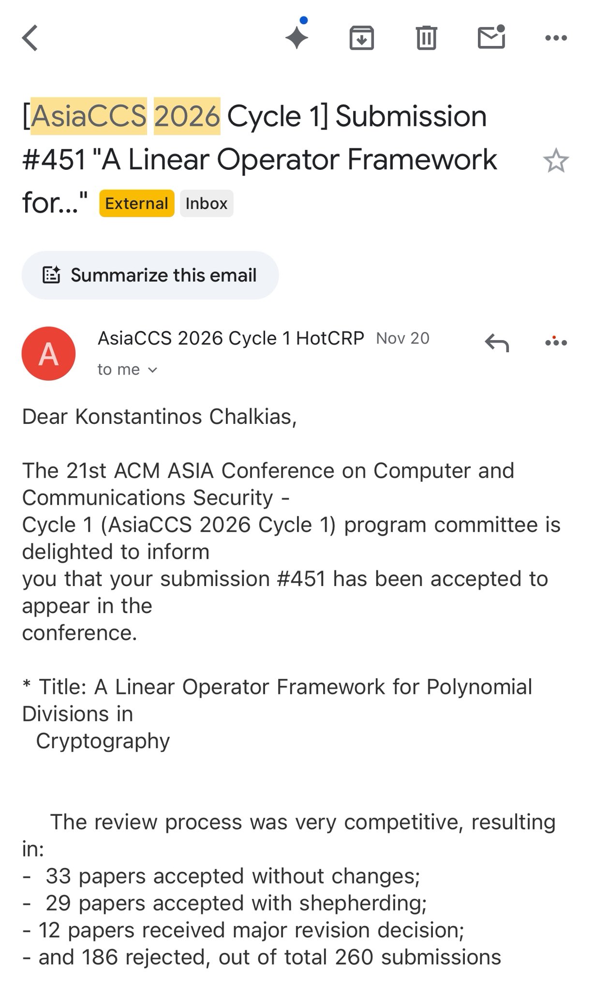594x991 pixels.
Task: Mark this email as unread
Action: [491, 37]
